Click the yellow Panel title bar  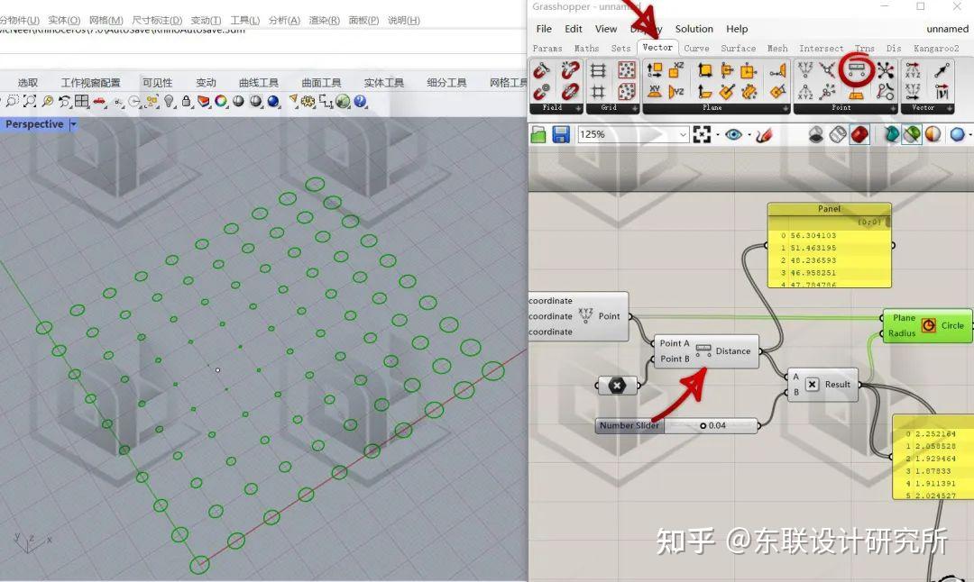tap(830, 209)
